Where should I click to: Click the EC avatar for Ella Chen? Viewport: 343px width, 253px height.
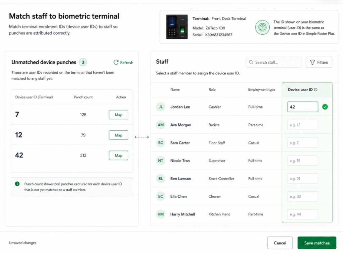[160, 196]
